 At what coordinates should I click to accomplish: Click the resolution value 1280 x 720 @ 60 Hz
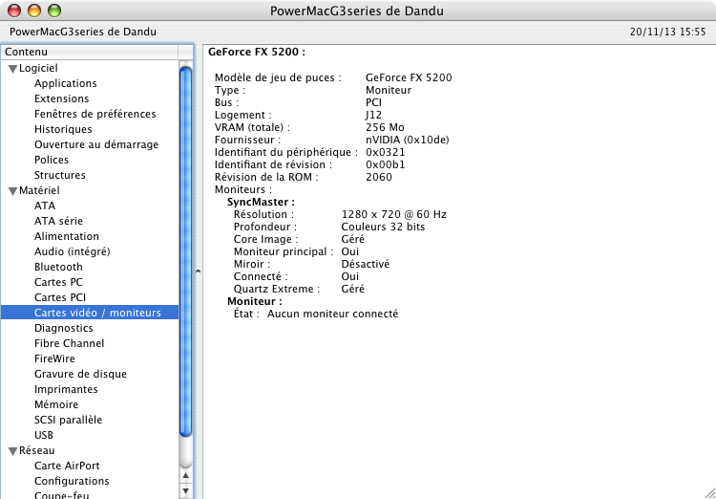394,214
